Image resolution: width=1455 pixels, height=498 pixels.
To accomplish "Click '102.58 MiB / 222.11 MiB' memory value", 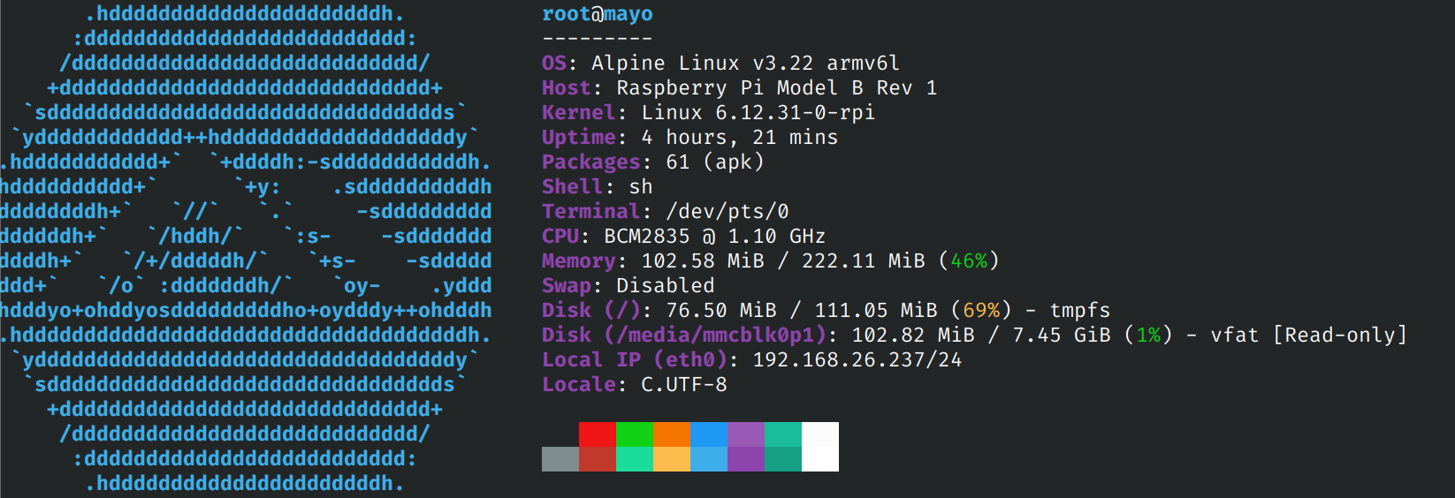I will click(783, 261).
